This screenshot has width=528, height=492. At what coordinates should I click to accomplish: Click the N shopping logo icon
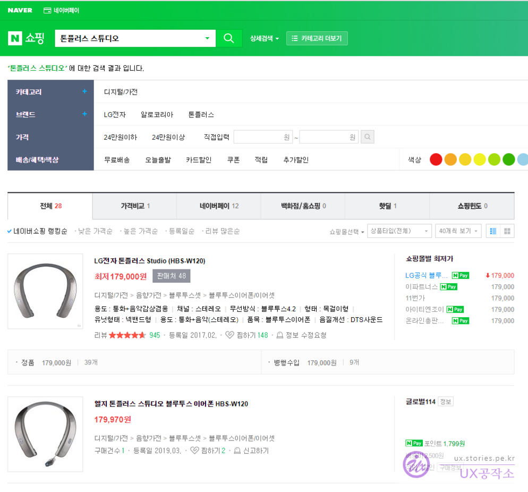click(x=14, y=38)
